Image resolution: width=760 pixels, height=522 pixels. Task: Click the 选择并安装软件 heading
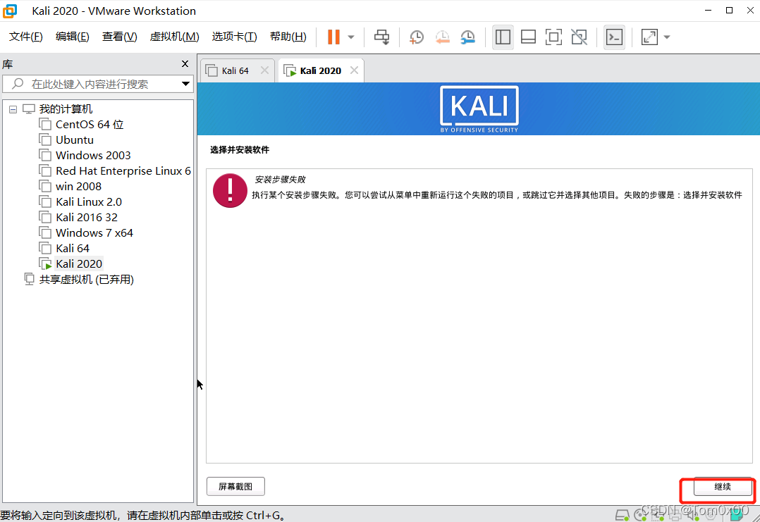coord(240,150)
